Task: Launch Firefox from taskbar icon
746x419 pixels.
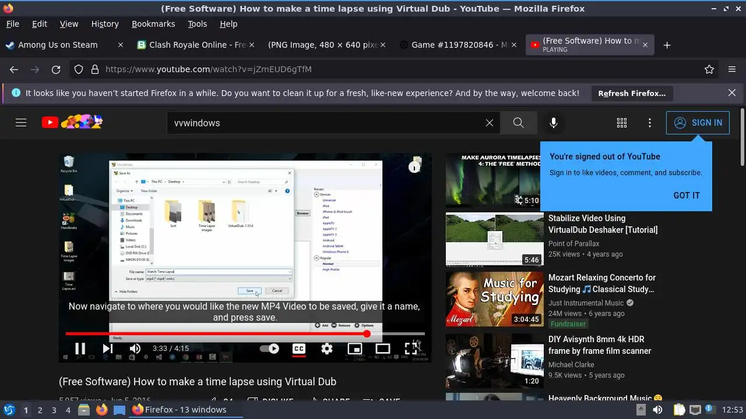Action: pos(102,410)
